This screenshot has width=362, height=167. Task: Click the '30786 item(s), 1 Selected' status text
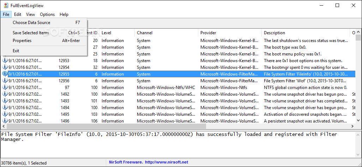(24, 163)
